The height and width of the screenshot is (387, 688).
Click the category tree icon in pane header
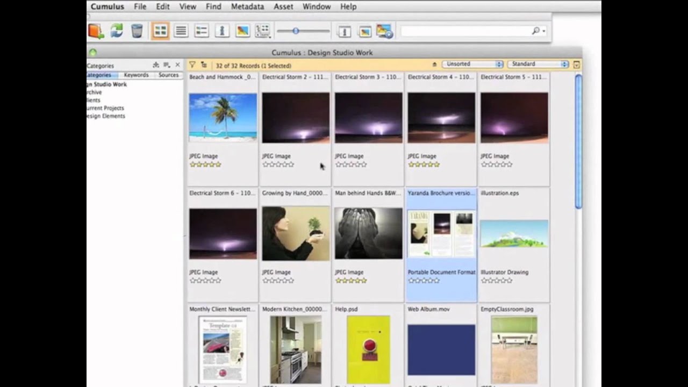click(x=156, y=65)
